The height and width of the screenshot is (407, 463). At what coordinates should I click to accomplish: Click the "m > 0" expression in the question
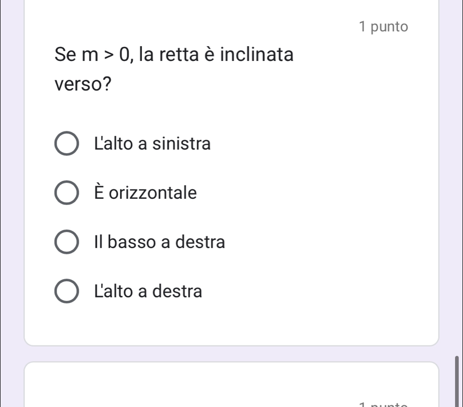pyautogui.click(x=106, y=53)
